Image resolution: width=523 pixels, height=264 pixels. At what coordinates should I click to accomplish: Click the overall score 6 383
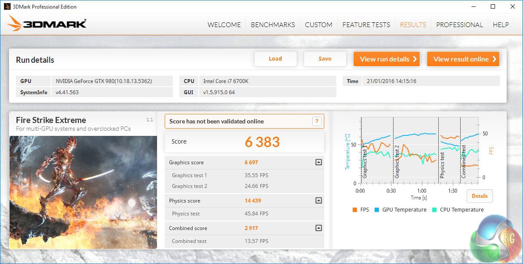point(262,142)
